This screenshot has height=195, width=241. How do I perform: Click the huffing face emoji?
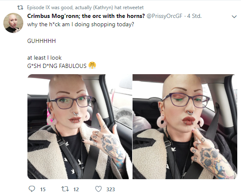click(x=92, y=65)
